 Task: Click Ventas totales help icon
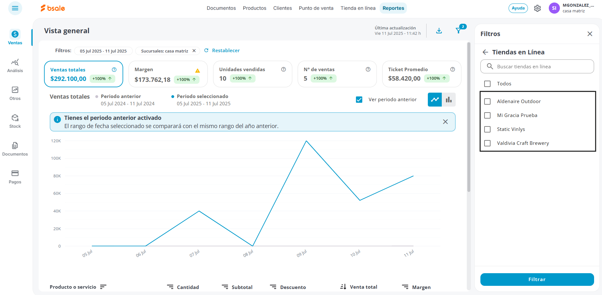click(x=114, y=70)
